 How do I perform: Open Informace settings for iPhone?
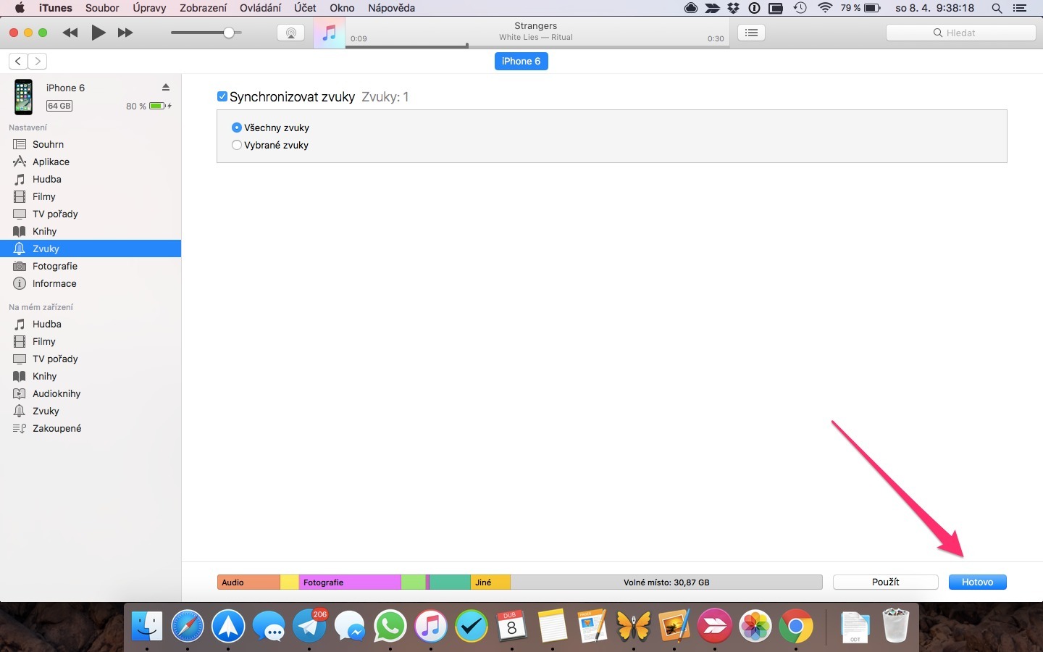coord(53,283)
